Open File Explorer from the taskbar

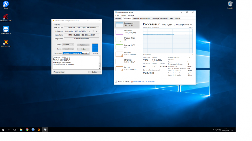point(21,130)
